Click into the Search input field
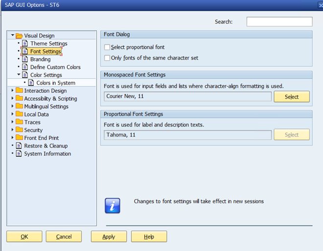Image resolution: width=323 pixels, height=251 pixels. (279, 21)
